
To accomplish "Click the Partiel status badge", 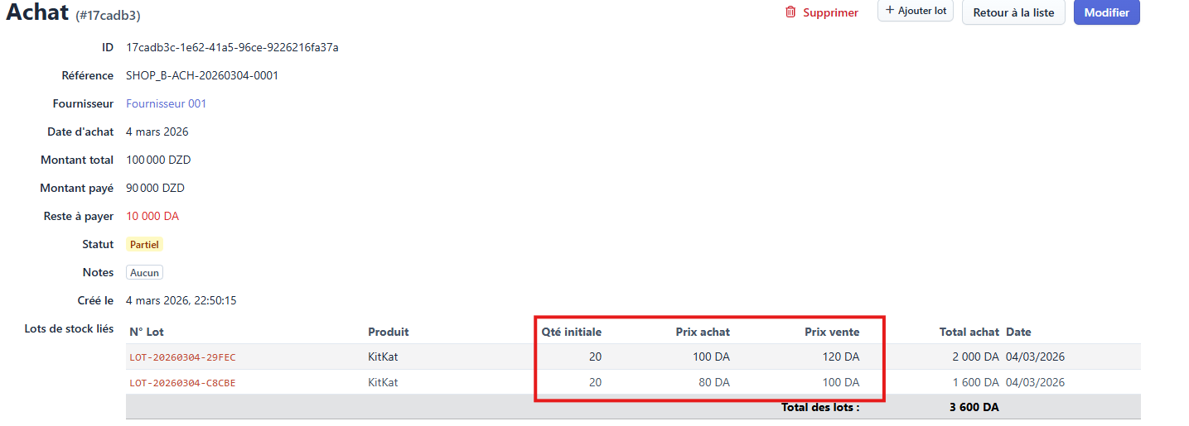I will (145, 244).
